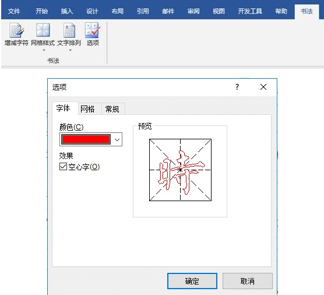Select the 字体 tab in dialog
Image resolution: width=324 pixels, height=295 pixels.
click(x=64, y=108)
